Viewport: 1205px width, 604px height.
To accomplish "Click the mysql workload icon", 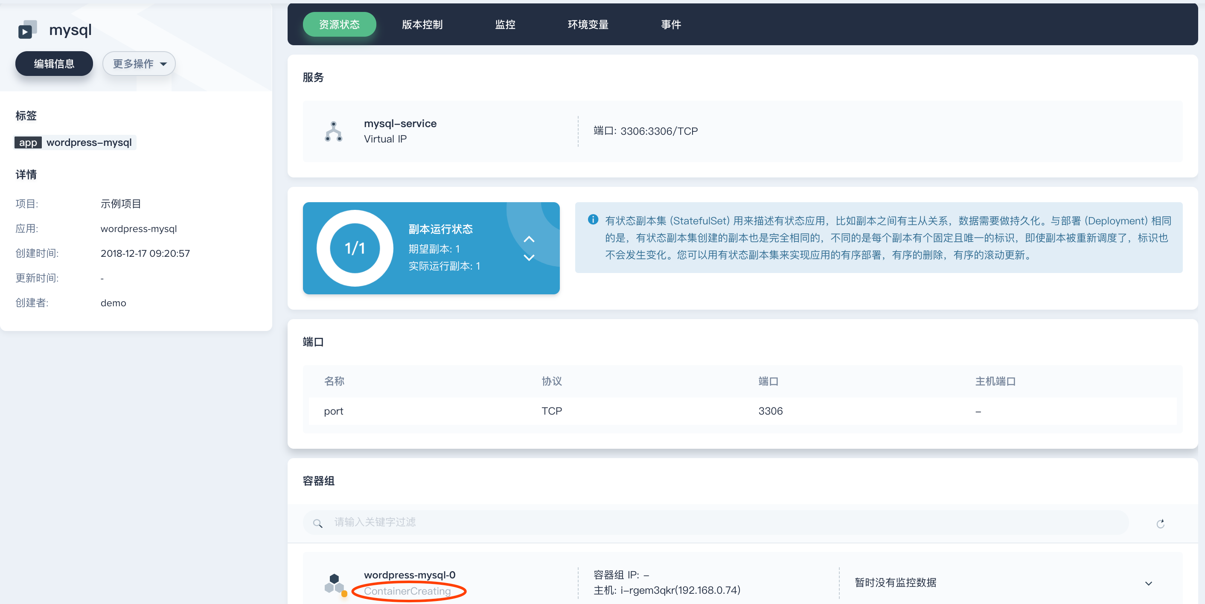I will point(27,29).
